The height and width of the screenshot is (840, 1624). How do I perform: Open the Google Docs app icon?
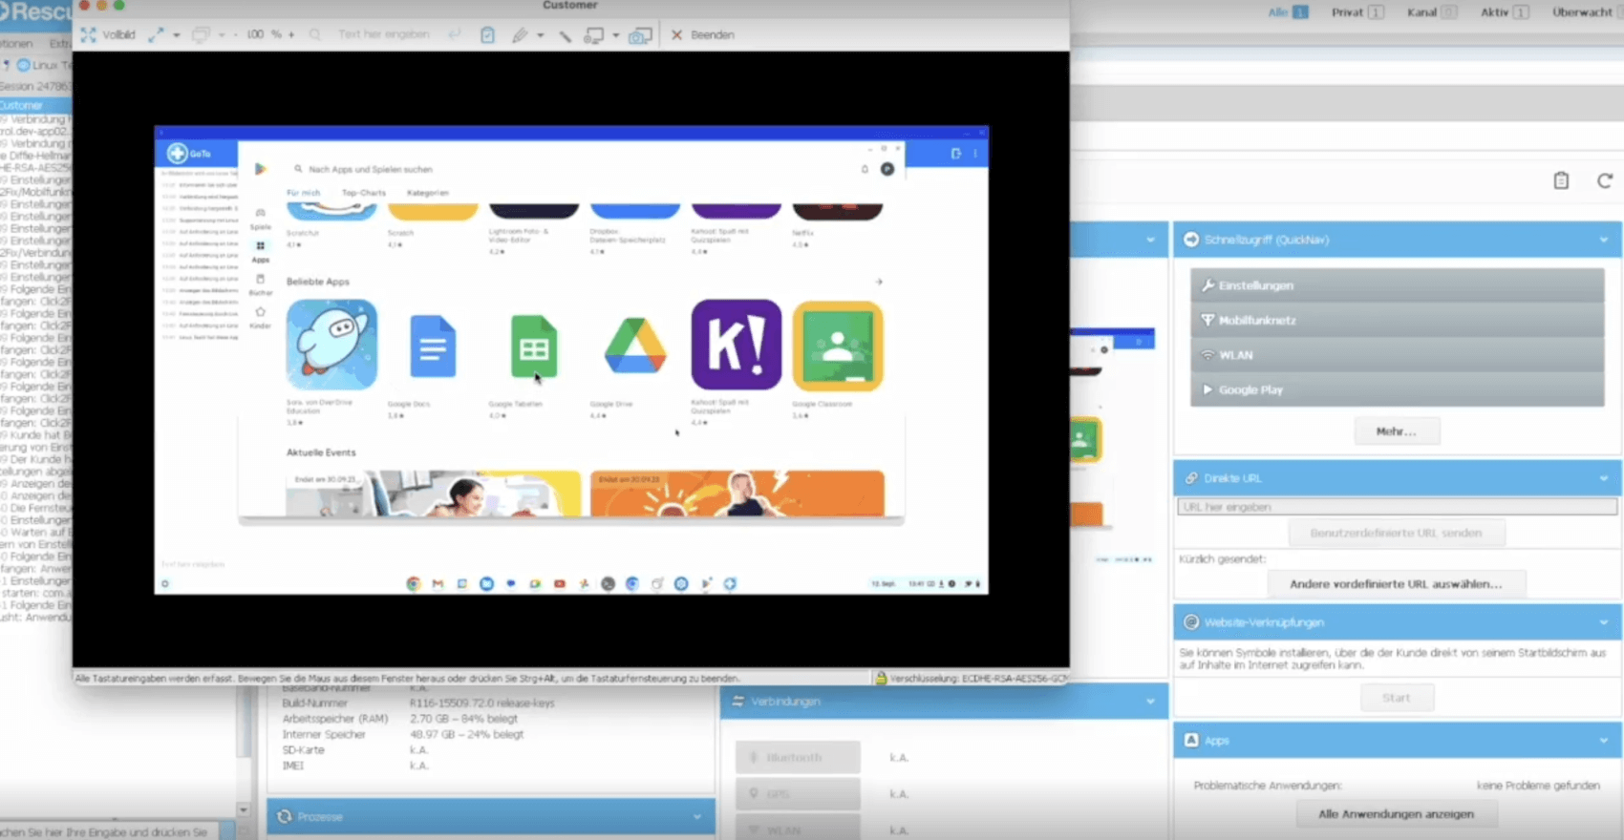pos(433,346)
